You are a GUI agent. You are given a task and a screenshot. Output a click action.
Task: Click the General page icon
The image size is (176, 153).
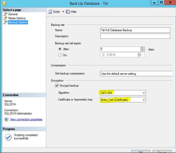[5, 14]
